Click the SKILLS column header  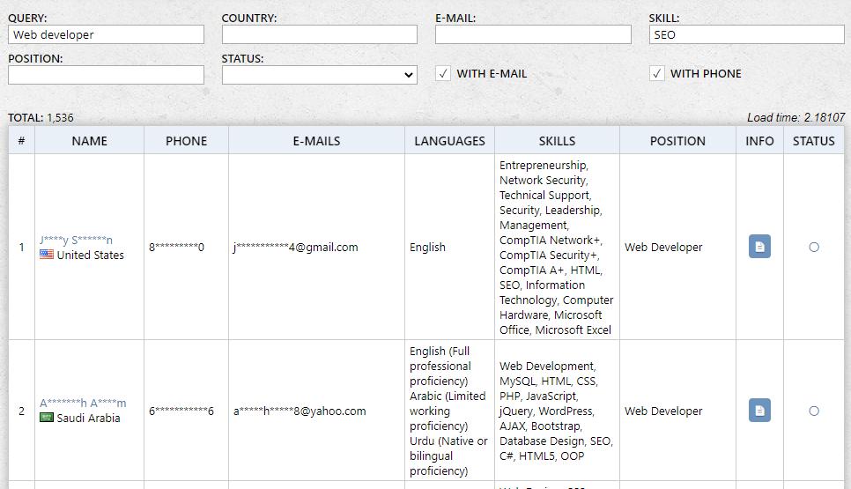pyautogui.click(x=557, y=141)
